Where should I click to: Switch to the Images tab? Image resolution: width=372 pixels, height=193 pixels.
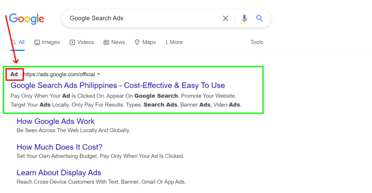pos(47,42)
